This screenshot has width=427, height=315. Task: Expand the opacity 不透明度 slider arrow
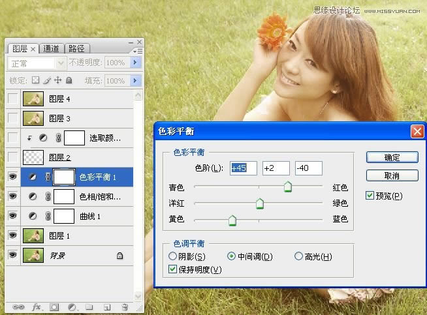tap(136, 63)
